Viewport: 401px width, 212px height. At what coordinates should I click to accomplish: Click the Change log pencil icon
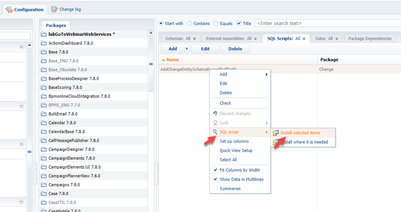[x=54, y=10]
